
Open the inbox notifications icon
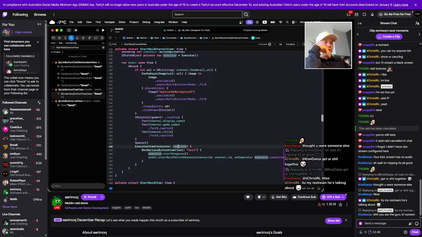click(x=356, y=14)
